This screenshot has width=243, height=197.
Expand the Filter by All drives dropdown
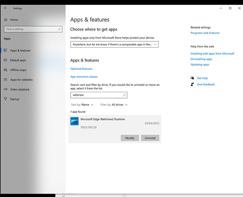point(114,105)
